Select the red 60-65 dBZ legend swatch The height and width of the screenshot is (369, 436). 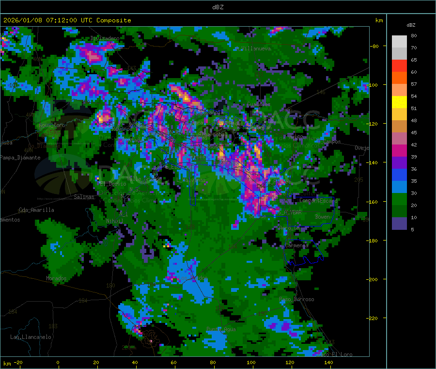coord(399,65)
